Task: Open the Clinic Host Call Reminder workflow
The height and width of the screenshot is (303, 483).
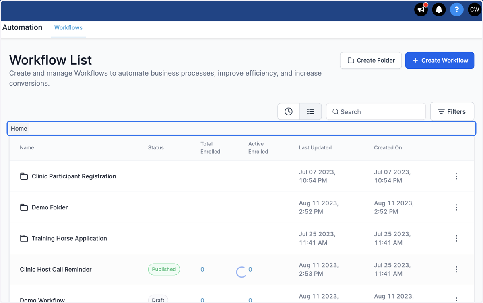Action: (56, 269)
